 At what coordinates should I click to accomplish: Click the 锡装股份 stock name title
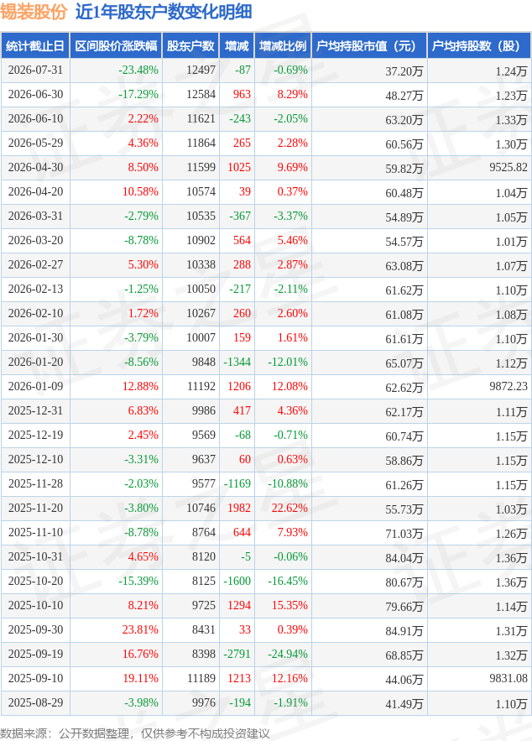34,12
